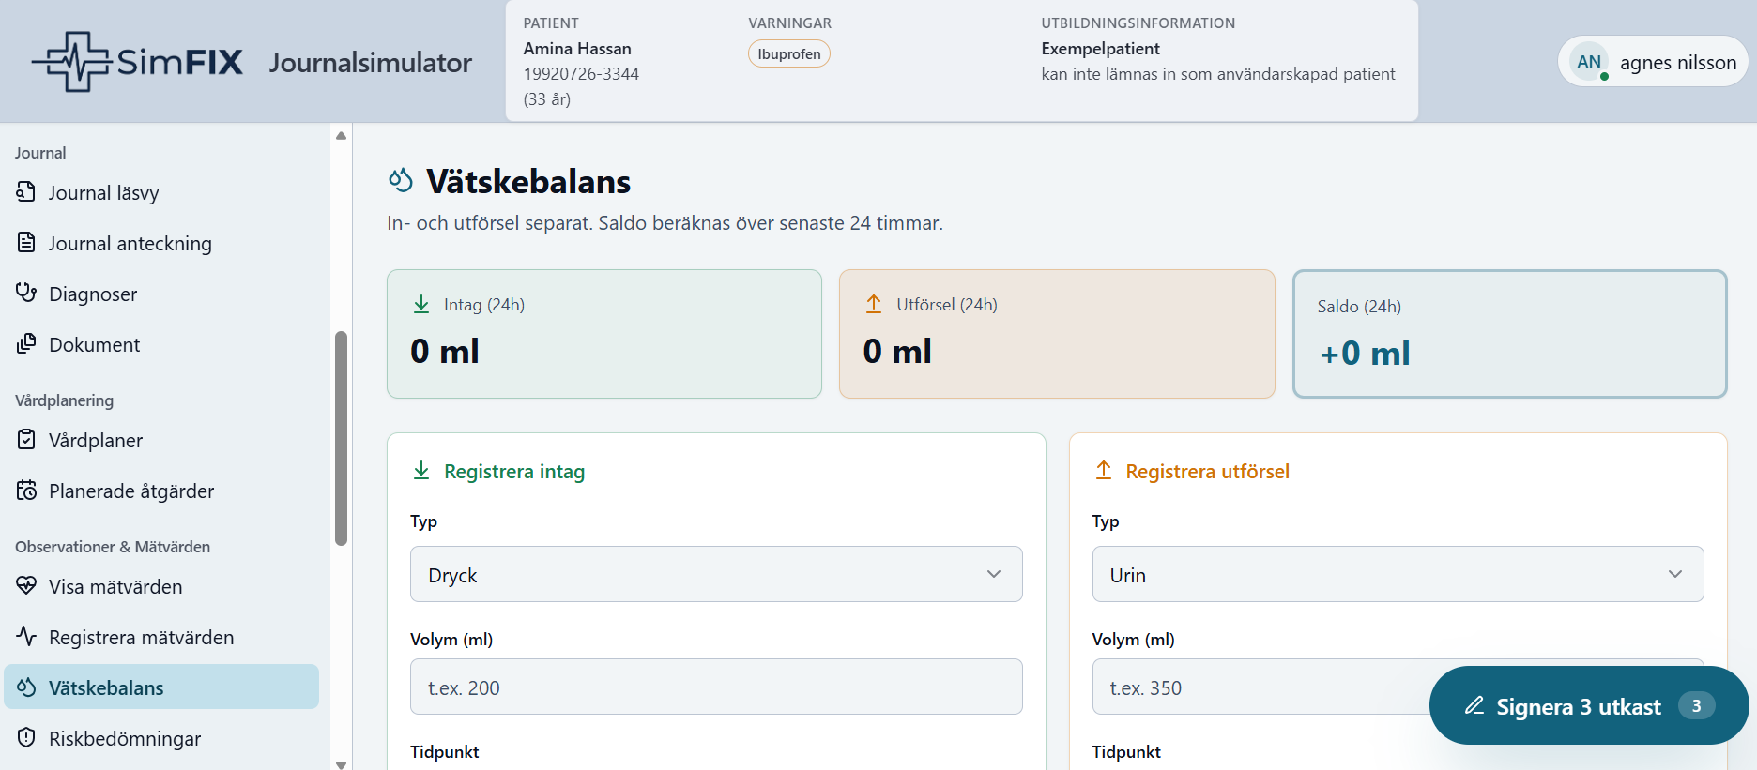
Task: Click the intake Volym field with placeholder 200
Action: (x=716, y=687)
